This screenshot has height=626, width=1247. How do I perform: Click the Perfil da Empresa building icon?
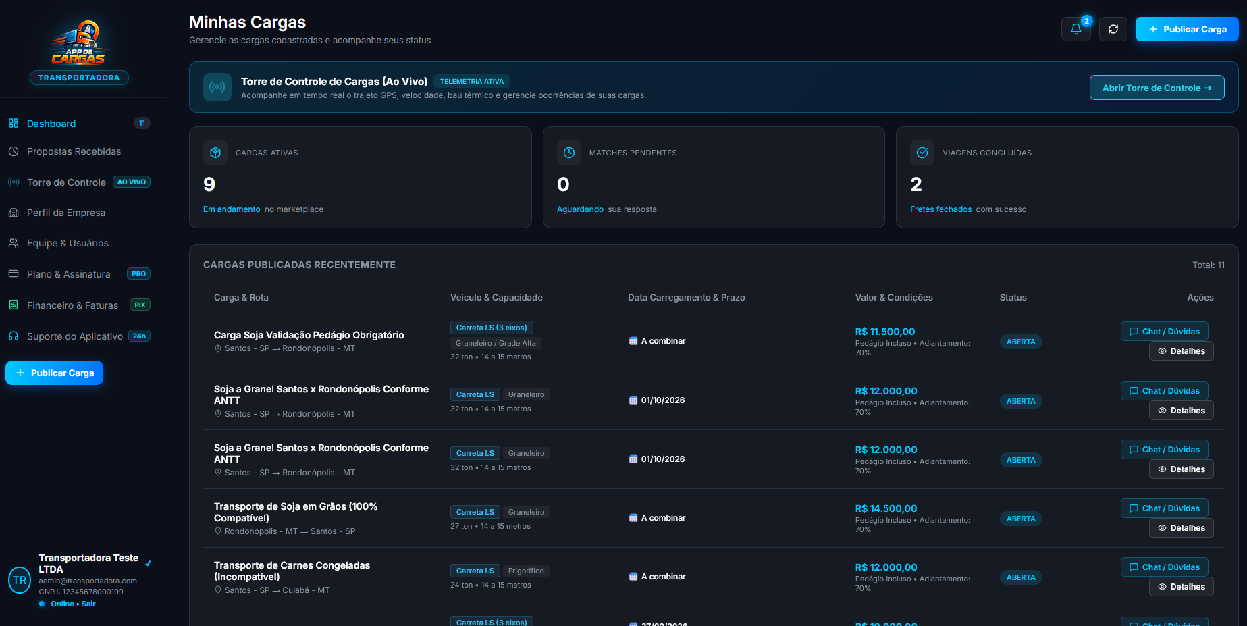(14, 213)
